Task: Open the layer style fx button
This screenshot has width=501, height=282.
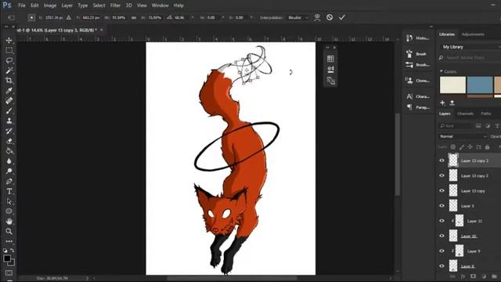Action: [x=463, y=277]
